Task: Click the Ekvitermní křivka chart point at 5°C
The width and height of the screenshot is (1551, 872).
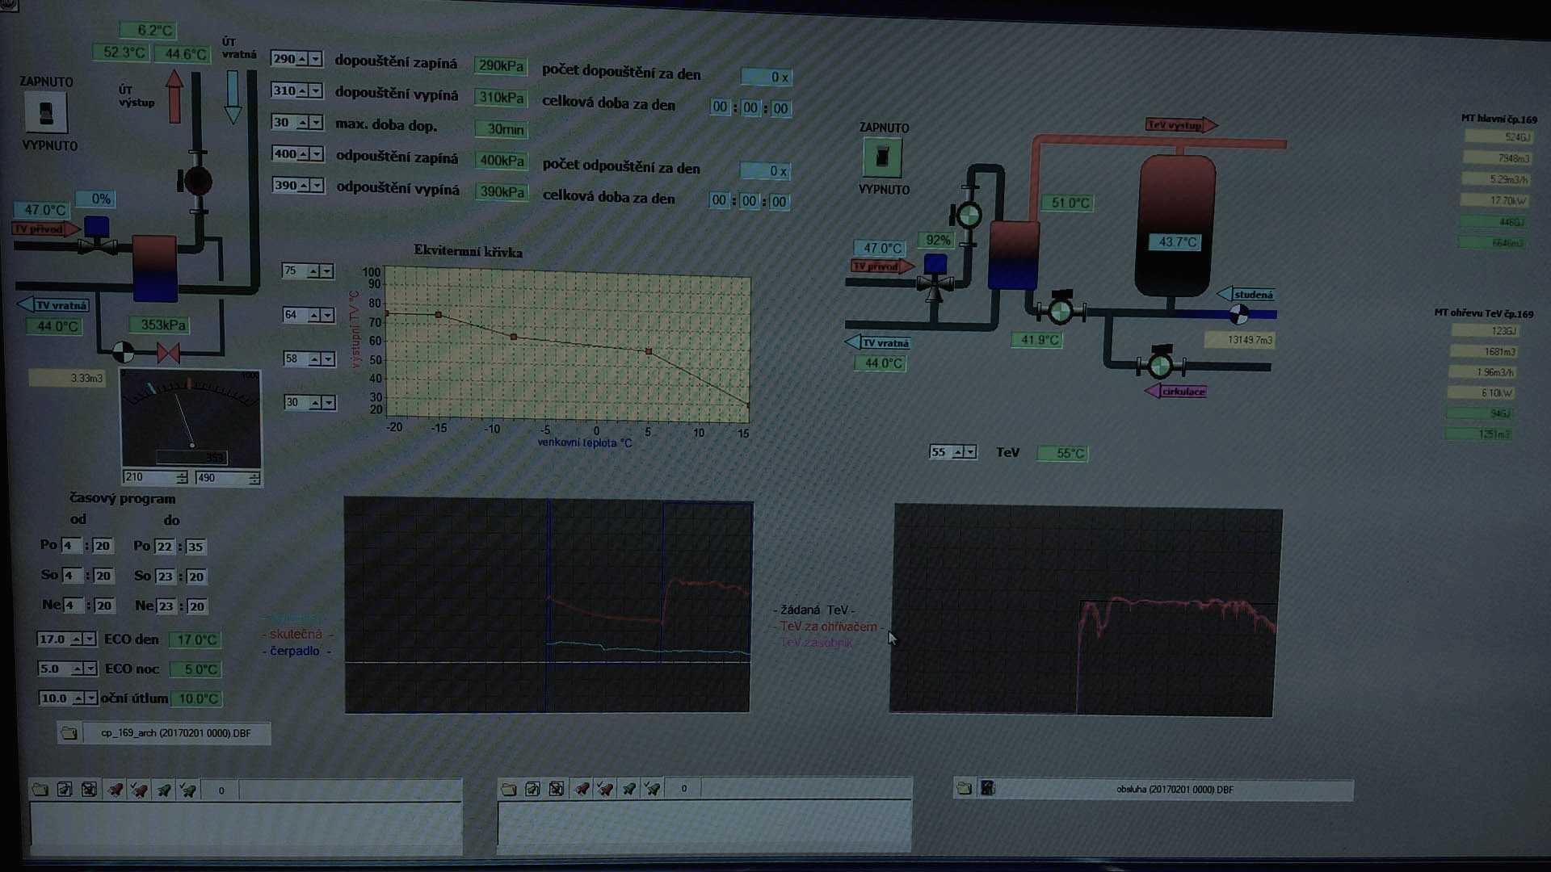Action: [x=649, y=351]
